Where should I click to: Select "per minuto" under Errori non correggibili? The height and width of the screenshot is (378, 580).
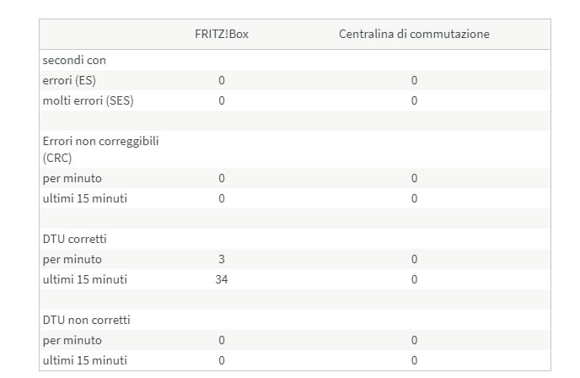[x=72, y=179]
